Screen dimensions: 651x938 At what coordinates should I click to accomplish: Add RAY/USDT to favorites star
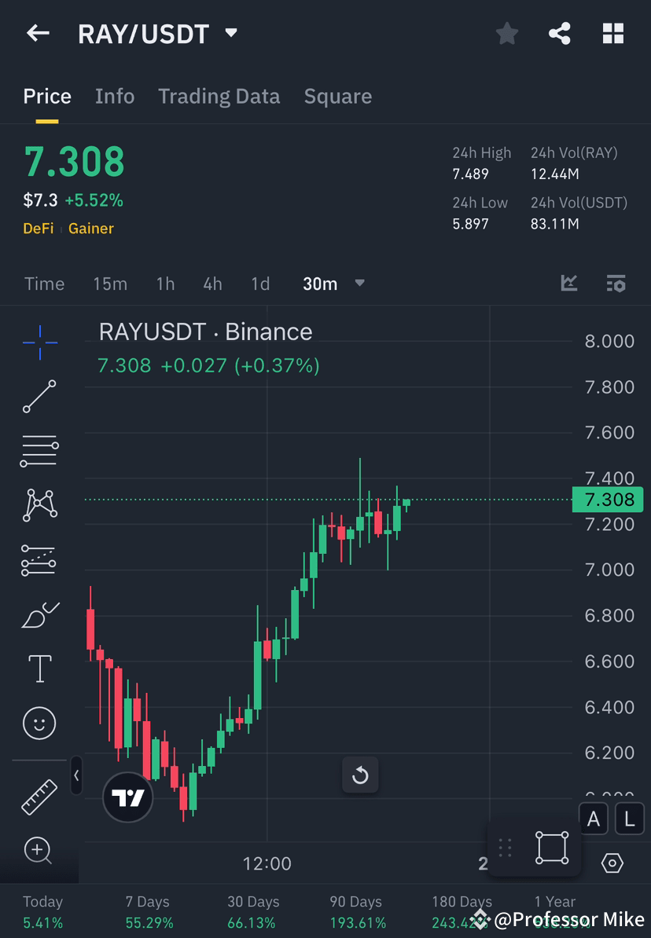tap(506, 34)
